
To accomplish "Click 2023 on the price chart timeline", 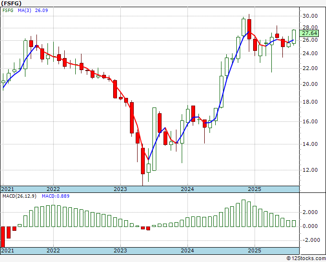I will [120, 189].
